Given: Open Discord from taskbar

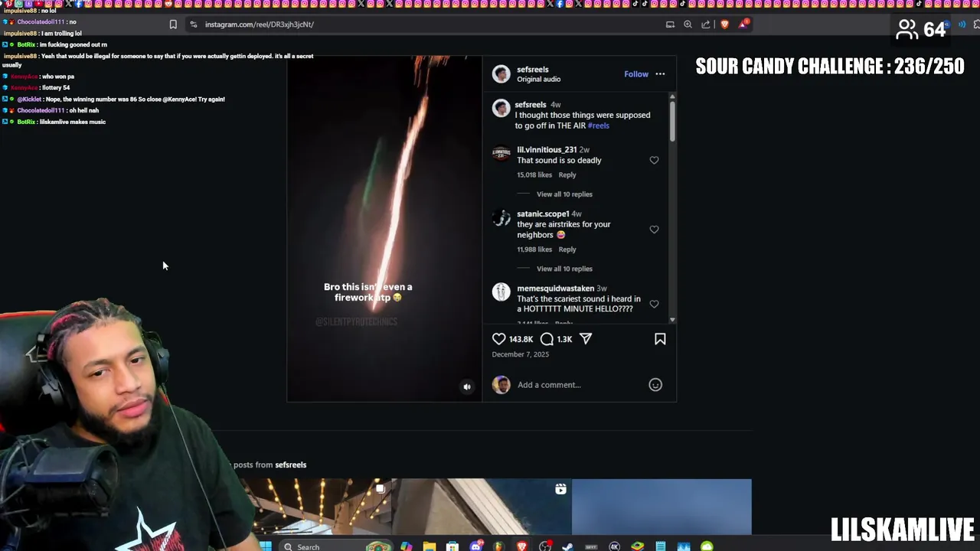Looking at the screenshot, I should (x=476, y=546).
